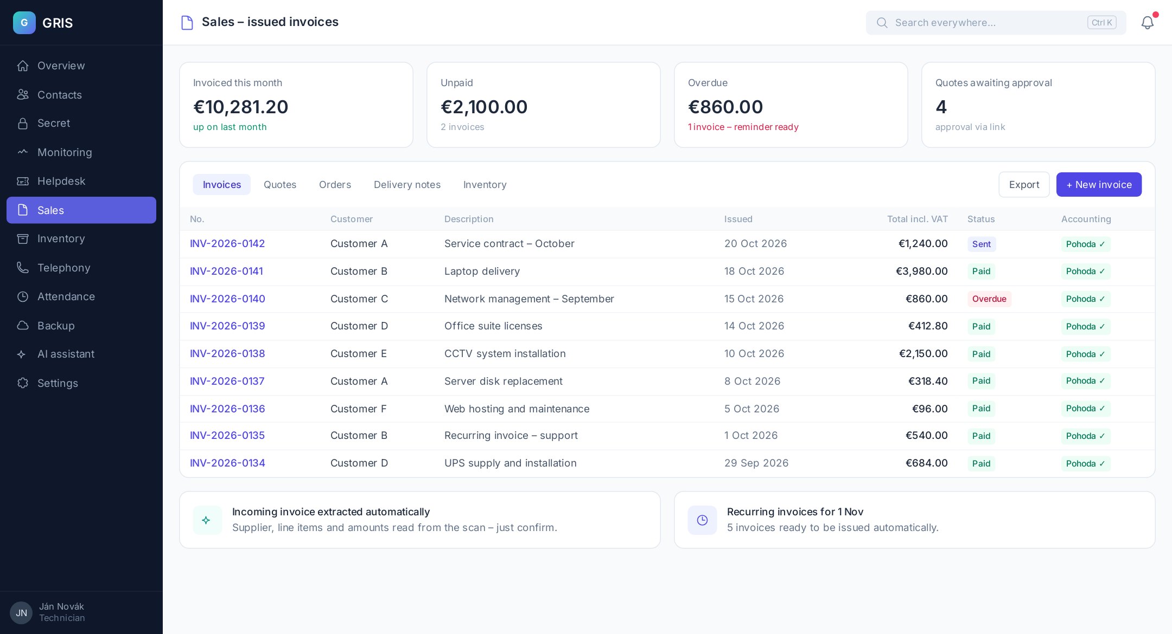This screenshot has height=634, width=1172.
Task: Open invoice INV-2026-0142
Action: [x=227, y=244]
